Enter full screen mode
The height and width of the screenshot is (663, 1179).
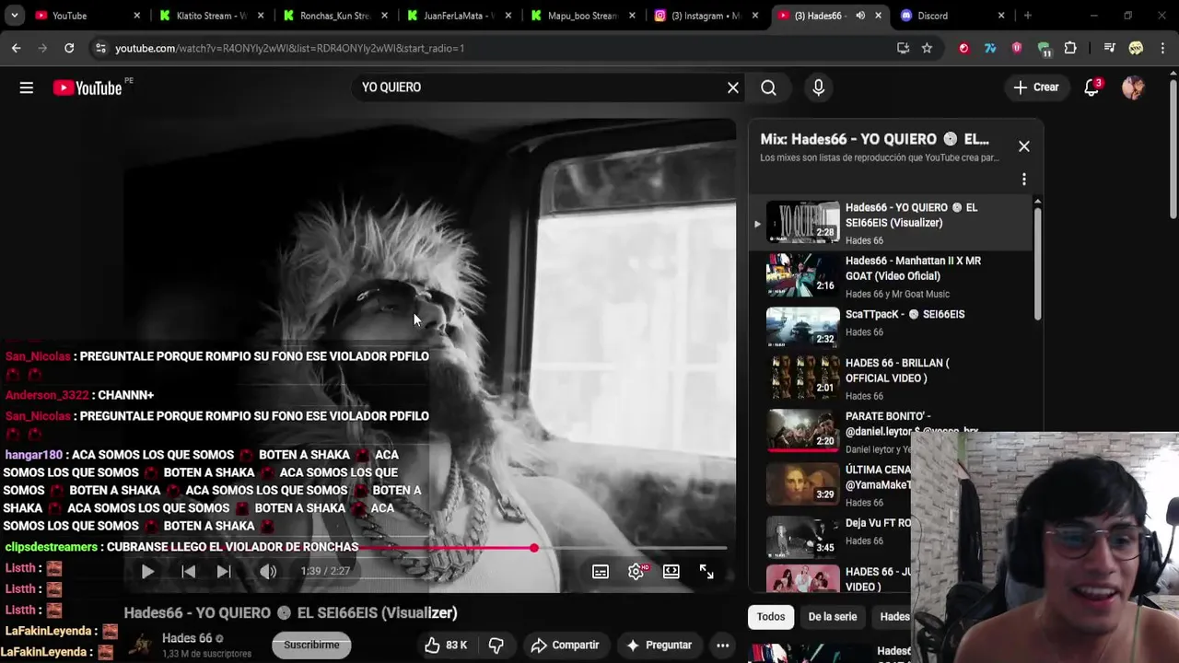pos(706,572)
